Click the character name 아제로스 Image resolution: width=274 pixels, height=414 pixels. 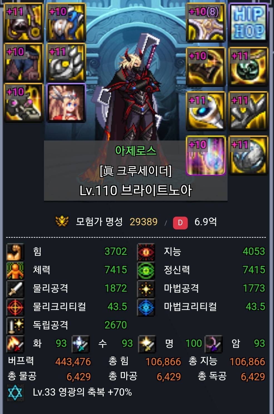click(x=136, y=151)
